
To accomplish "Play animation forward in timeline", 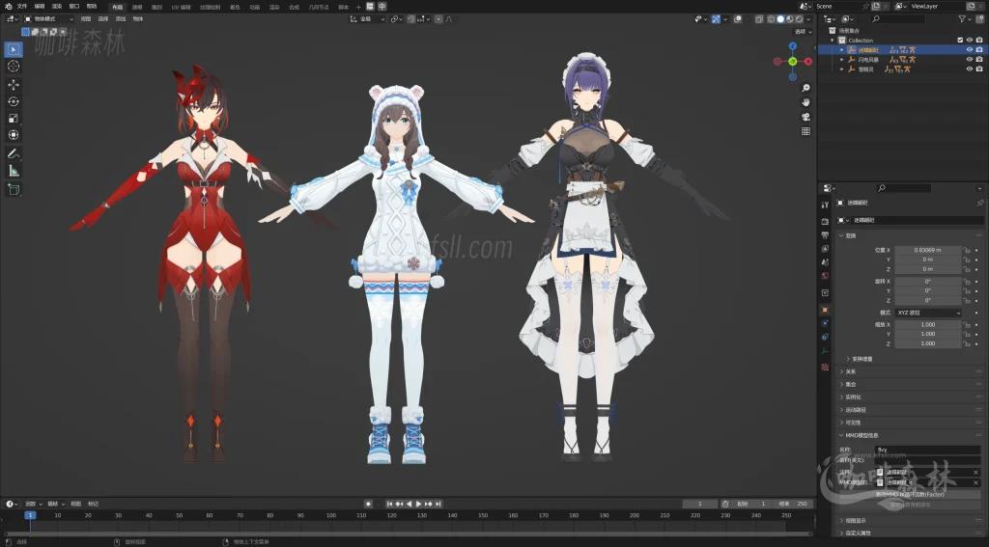I will [x=419, y=505].
